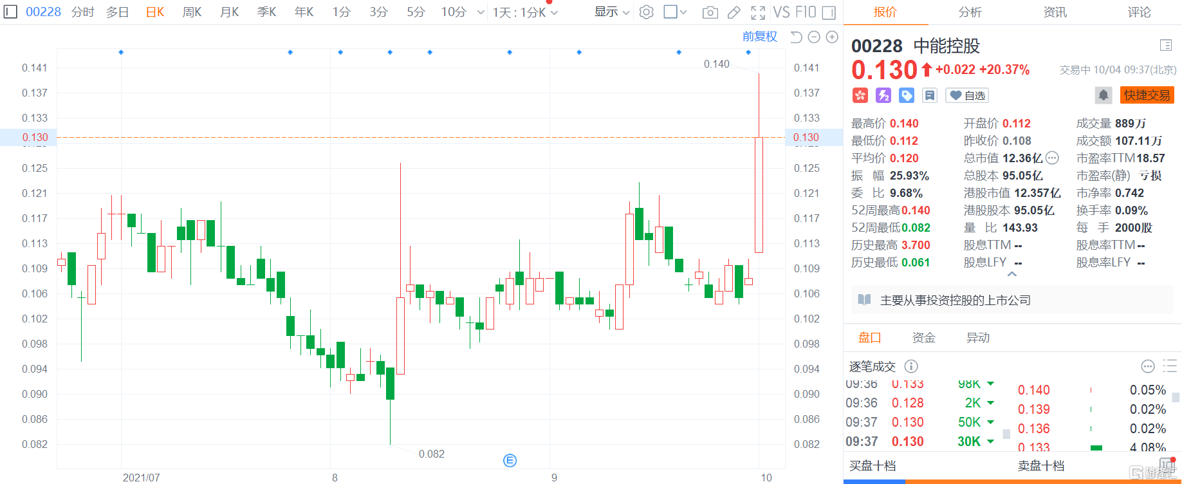Click the 前复权 adjustment link
This screenshot has width=1182, height=484.
pyautogui.click(x=759, y=37)
